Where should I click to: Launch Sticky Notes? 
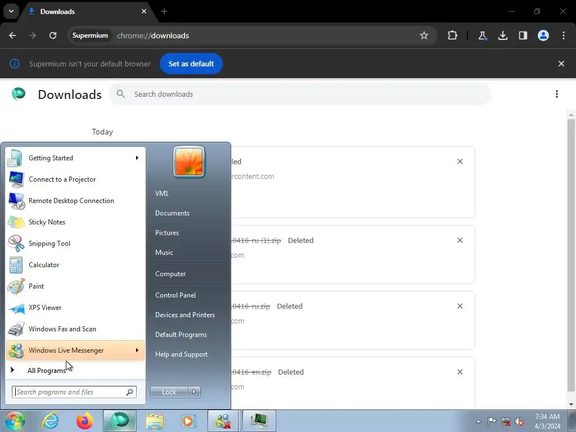pos(75,222)
